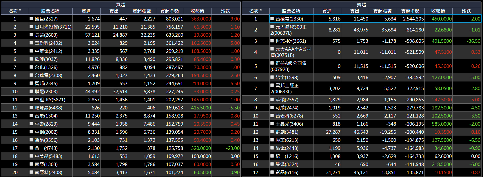
Task: Open stock 晶電(2448)
Action: [x=287, y=148]
